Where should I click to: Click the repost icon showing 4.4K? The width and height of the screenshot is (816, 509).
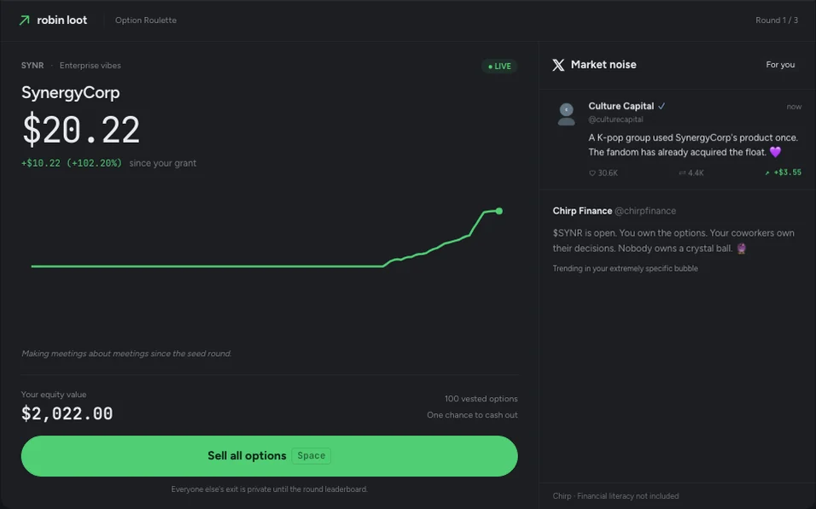point(682,173)
